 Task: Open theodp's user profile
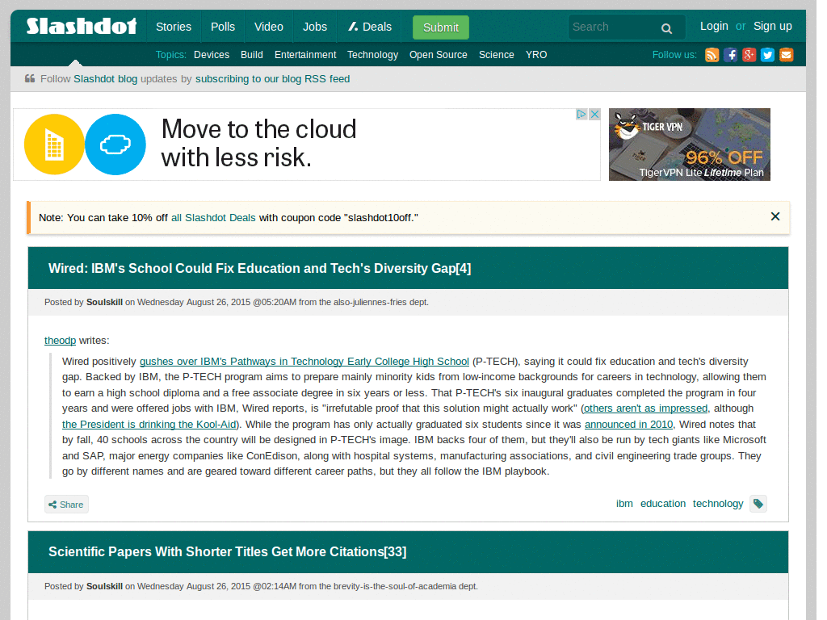pyautogui.click(x=60, y=340)
